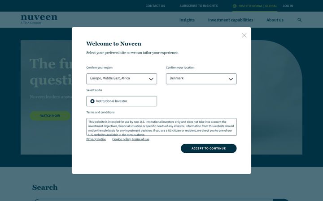
Task: Click inside the Terms and conditions text box
Action: click(161, 127)
